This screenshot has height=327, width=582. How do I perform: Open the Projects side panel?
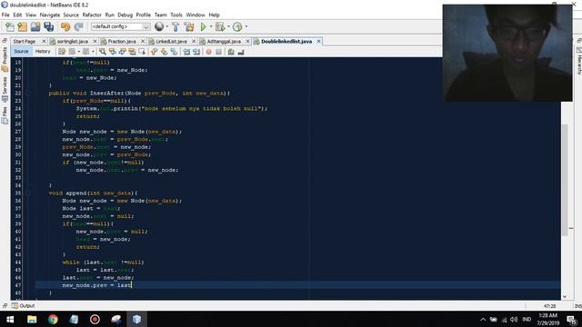pyautogui.click(x=5, y=59)
